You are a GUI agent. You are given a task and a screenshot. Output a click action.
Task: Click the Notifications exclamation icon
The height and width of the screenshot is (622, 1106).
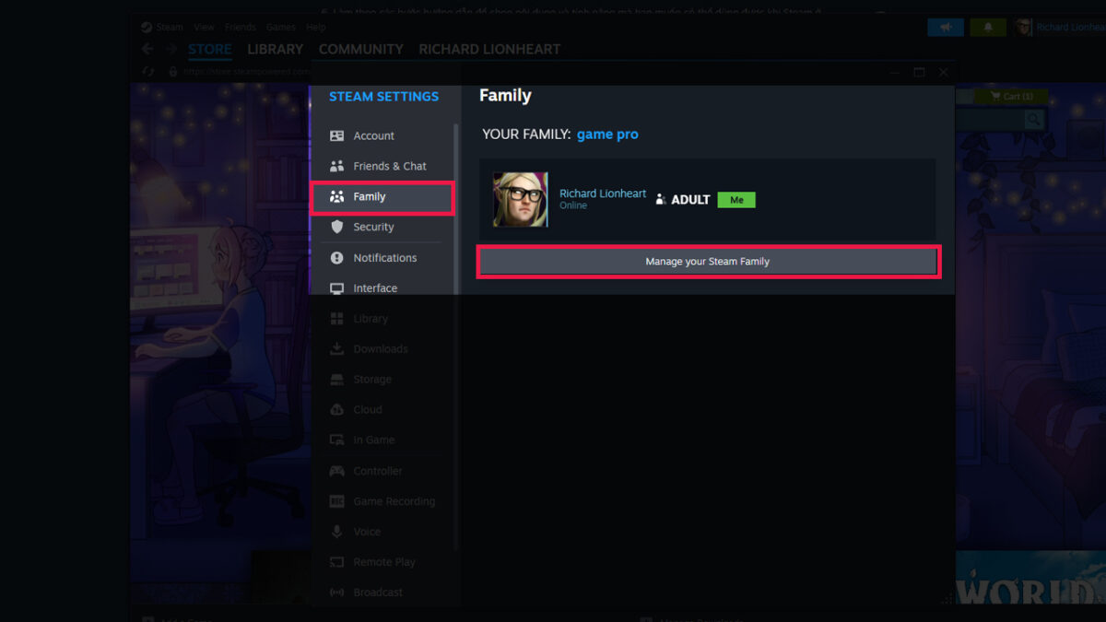pos(336,258)
